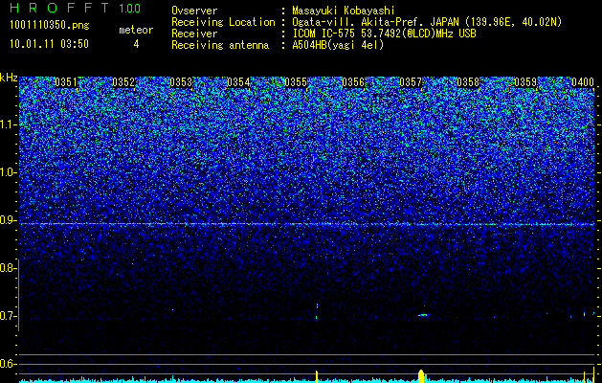This screenshot has width=602, height=383.
Task: Select the filename 1001110350.png
Action: [x=50, y=26]
